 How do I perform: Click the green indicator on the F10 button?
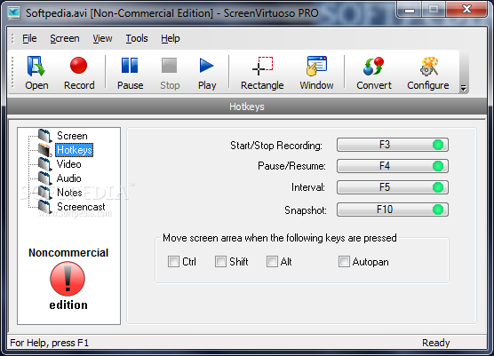[438, 210]
